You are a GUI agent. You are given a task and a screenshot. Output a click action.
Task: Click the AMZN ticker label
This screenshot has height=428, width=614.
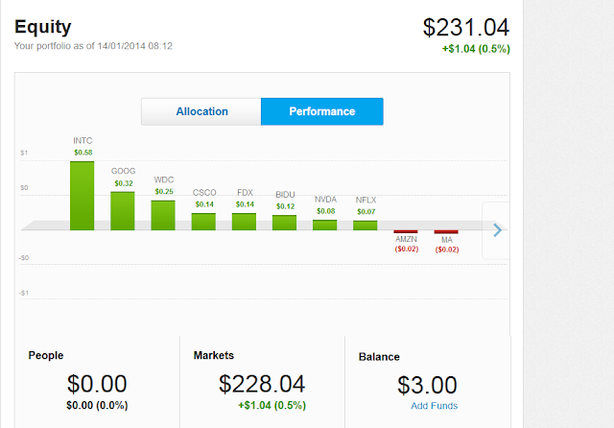pyautogui.click(x=406, y=239)
